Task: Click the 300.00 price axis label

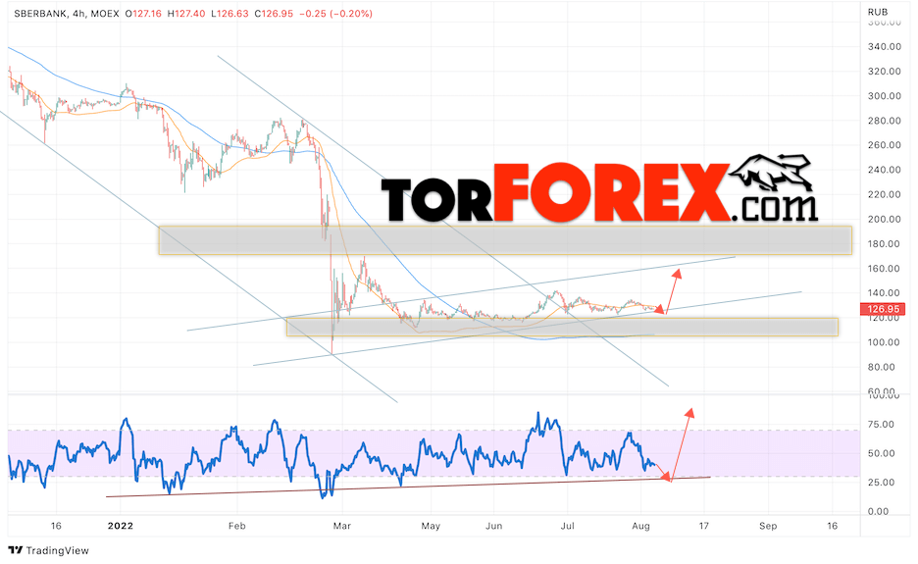Action: pyautogui.click(x=884, y=95)
